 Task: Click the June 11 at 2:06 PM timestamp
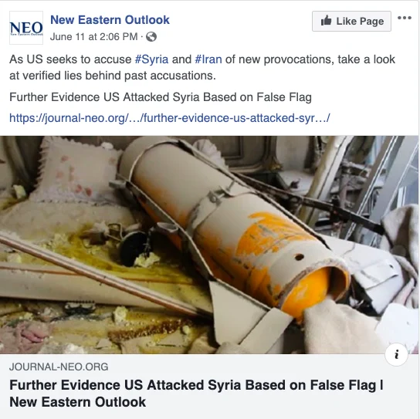pos(93,37)
